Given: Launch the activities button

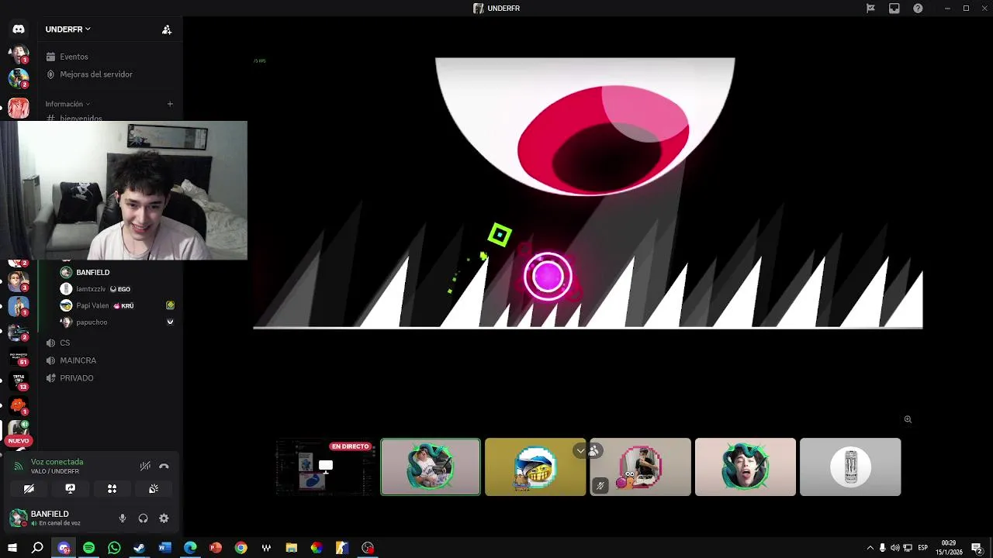Looking at the screenshot, I should point(112,489).
